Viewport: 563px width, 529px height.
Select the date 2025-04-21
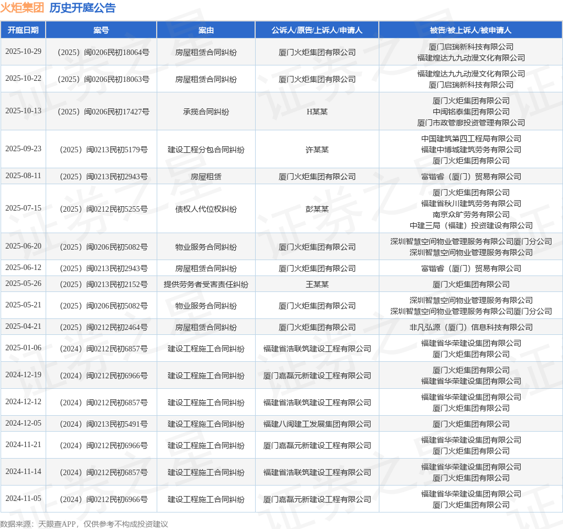pos(23,327)
